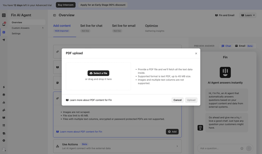
Task: Click the snippet icon on third content card
Action: coord(58,83)
